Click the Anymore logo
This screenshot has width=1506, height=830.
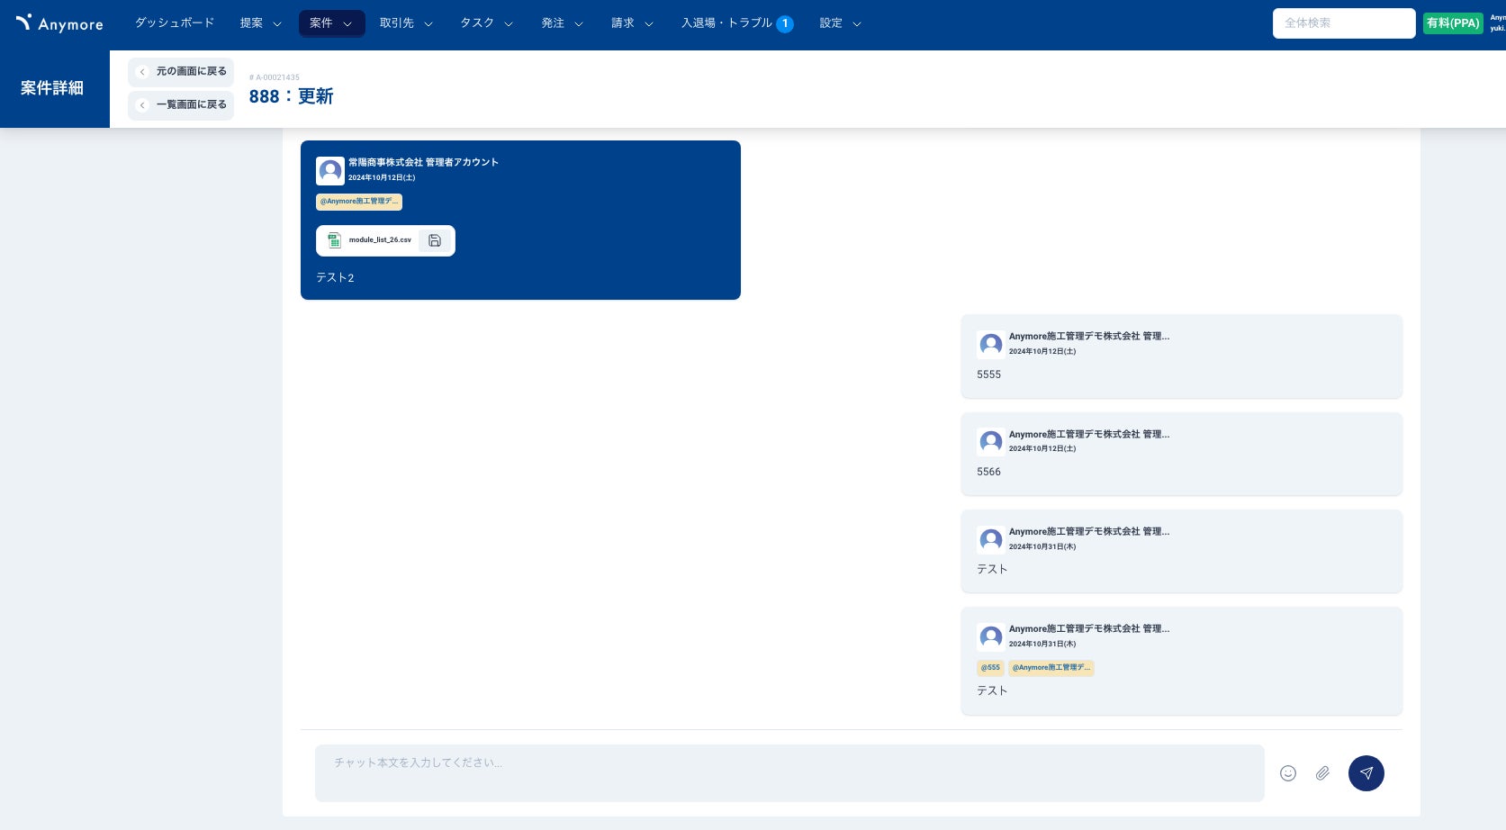tap(59, 23)
